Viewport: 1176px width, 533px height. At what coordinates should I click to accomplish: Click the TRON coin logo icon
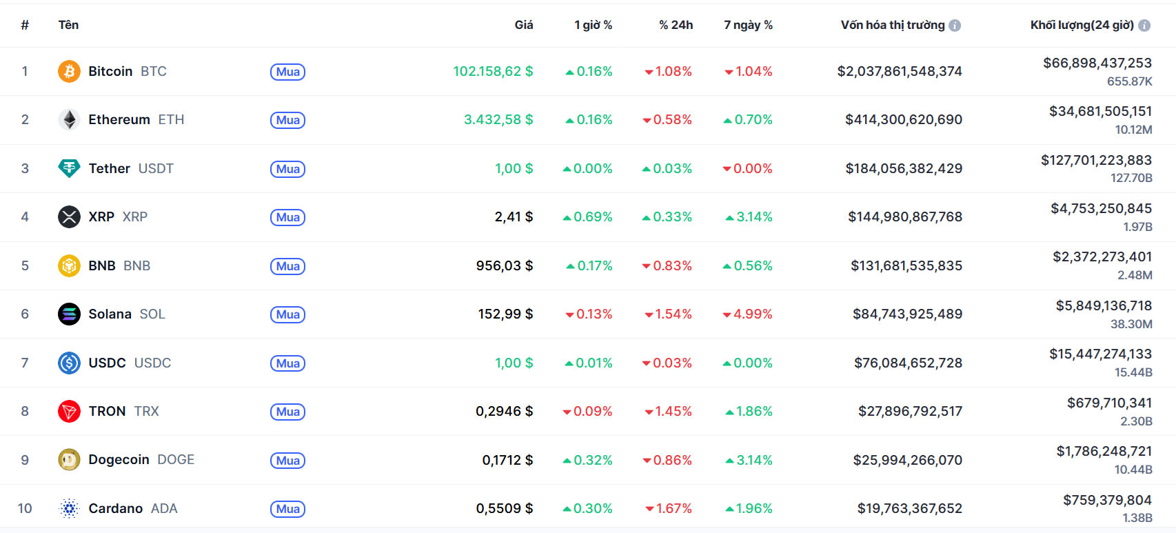point(69,412)
